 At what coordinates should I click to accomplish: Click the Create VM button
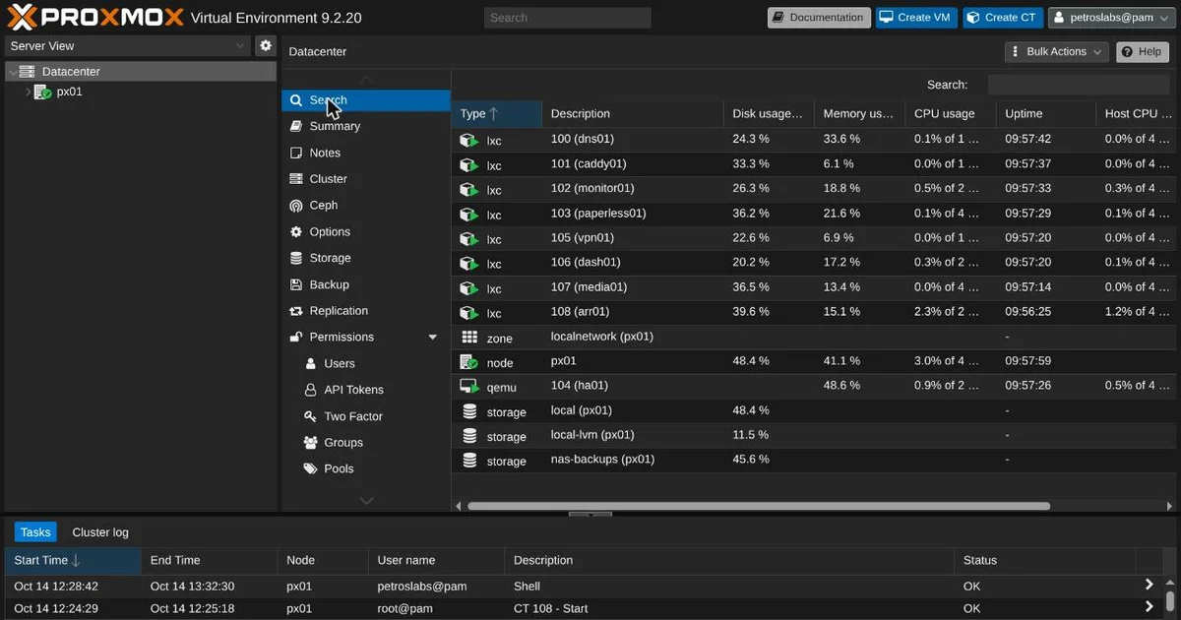(916, 18)
